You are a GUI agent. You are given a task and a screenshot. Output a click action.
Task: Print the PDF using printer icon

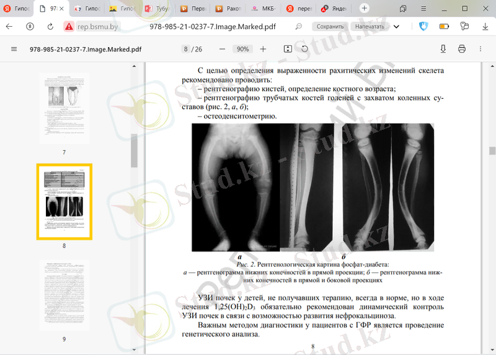coord(462,49)
